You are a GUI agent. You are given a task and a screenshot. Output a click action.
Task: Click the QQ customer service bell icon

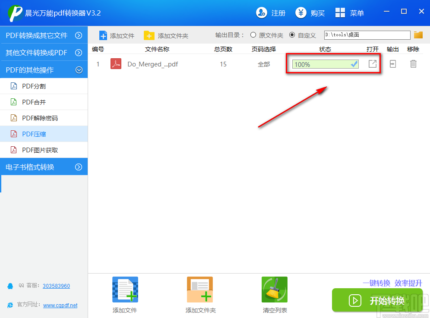coord(10,286)
